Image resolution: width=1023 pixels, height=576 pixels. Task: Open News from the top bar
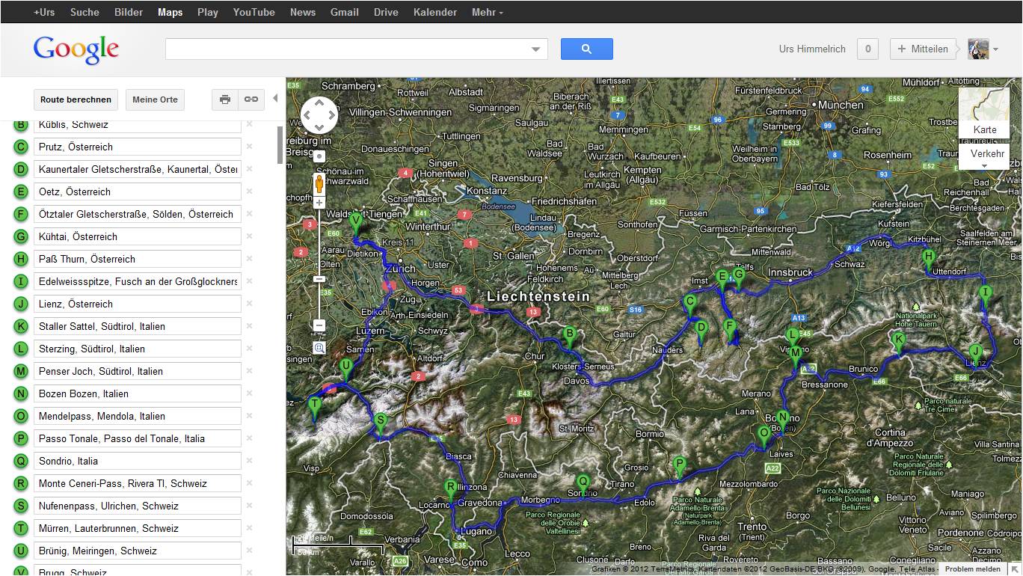click(303, 12)
